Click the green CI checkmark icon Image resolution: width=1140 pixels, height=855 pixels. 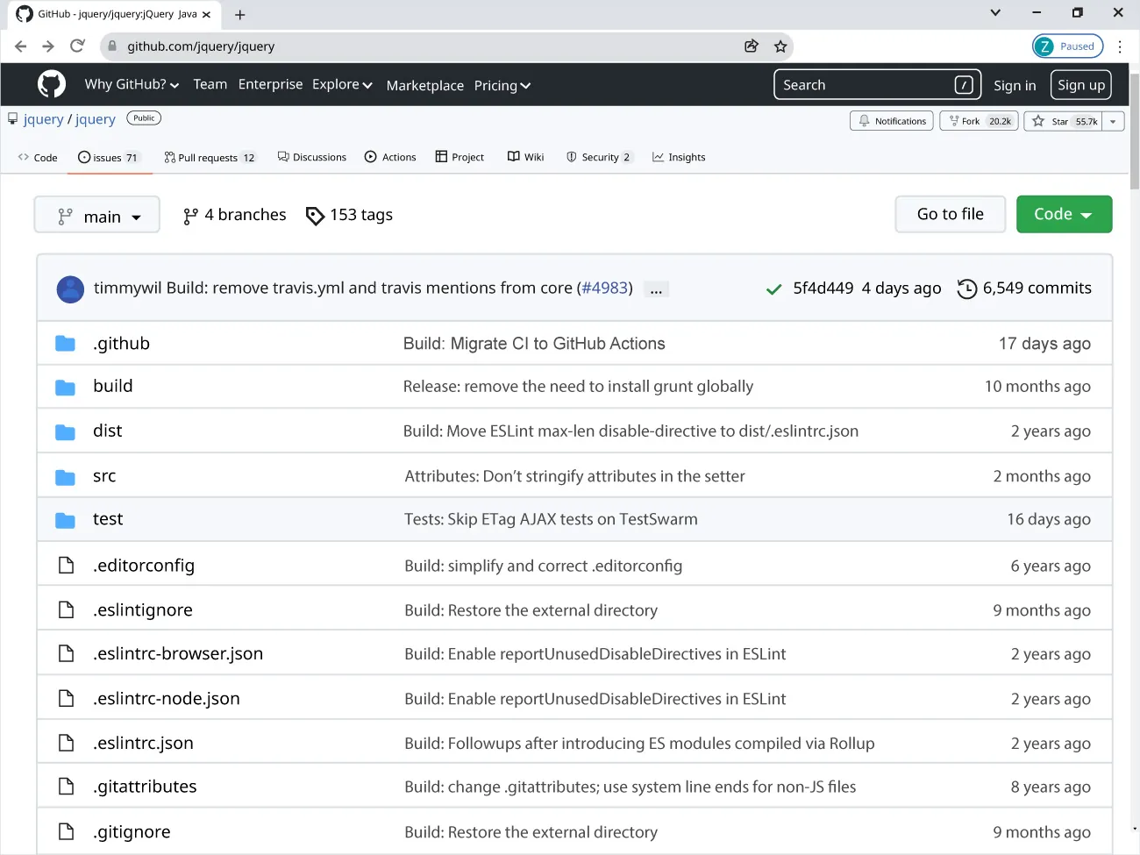[x=773, y=288]
